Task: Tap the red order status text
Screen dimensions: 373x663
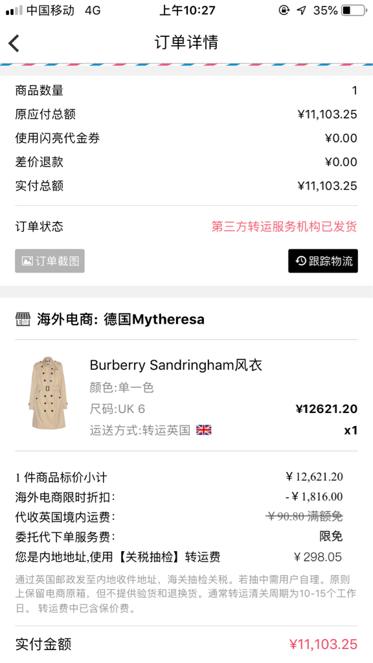Action: pos(284,226)
